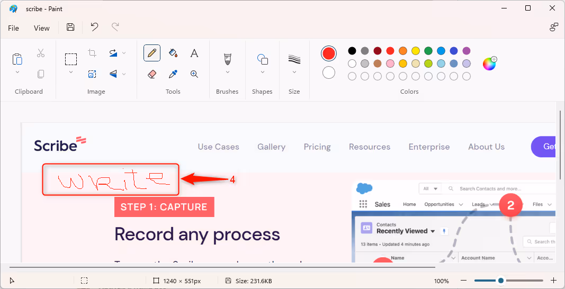Click the horizontal scrollbar of the canvas
This screenshot has height=289, width=565.
point(222,267)
